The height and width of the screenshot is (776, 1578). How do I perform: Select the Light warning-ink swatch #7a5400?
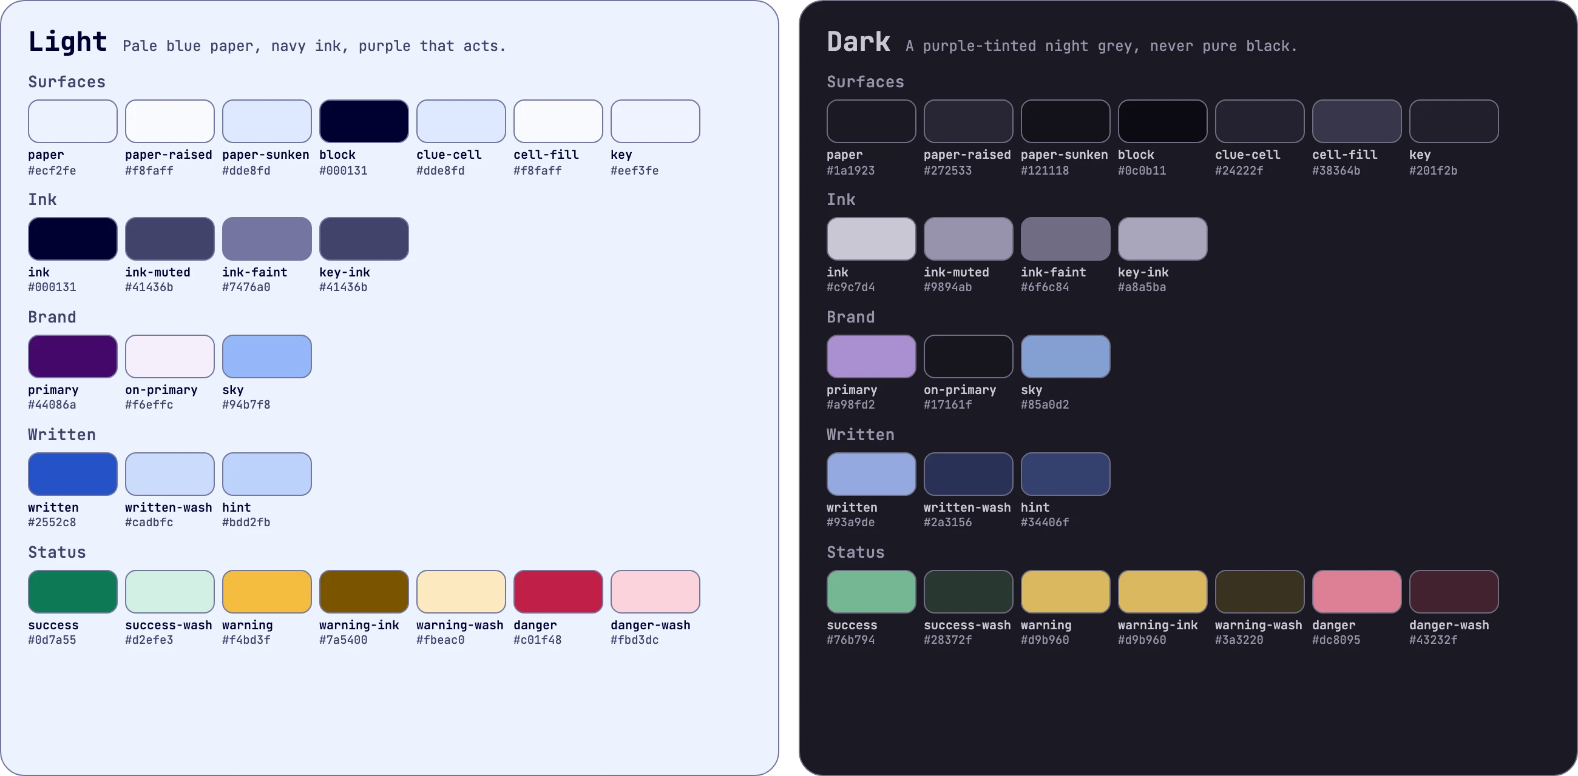[364, 591]
